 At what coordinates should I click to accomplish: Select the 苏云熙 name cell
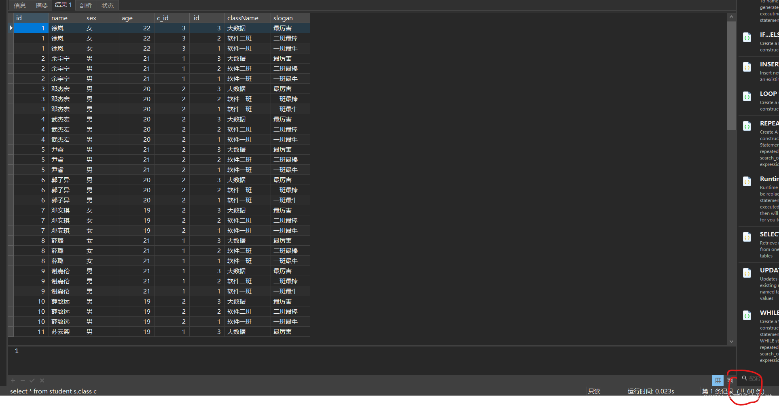[66, 332]
